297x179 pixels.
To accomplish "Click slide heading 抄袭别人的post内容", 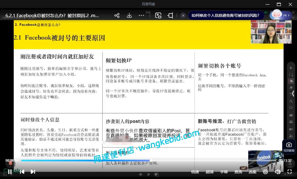I will 128,121.
